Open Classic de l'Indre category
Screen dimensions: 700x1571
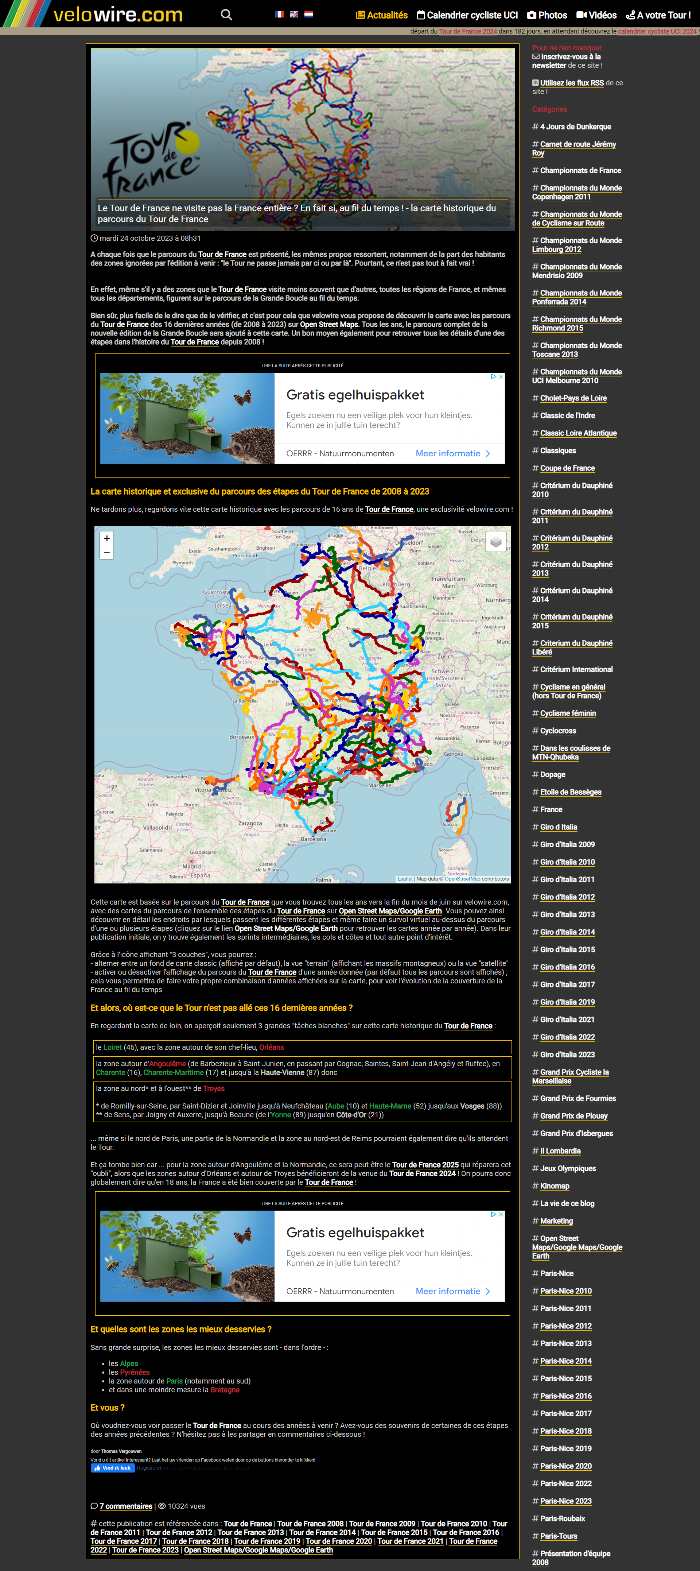pos(568,416)
